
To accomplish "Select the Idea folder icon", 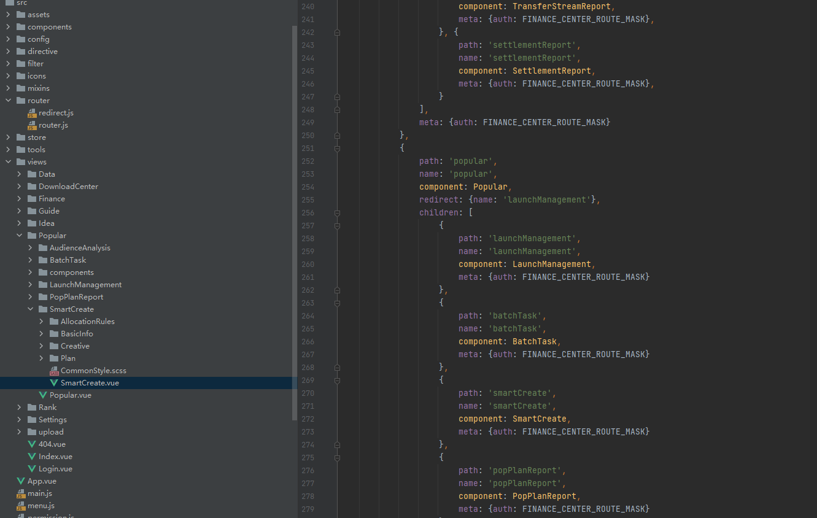I will 32,223.
